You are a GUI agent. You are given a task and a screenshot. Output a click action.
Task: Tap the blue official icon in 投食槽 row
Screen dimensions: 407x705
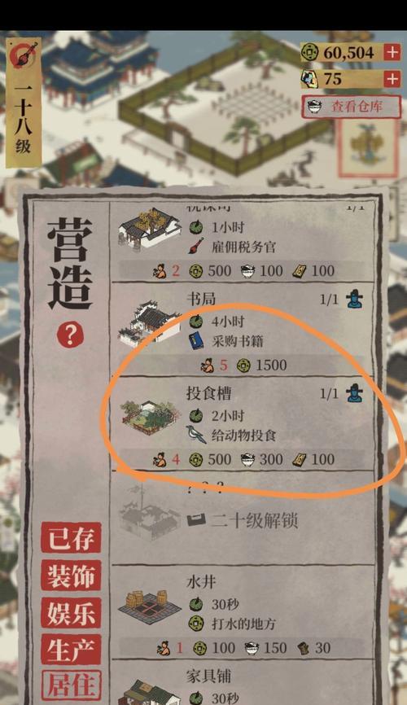(354, 394)
